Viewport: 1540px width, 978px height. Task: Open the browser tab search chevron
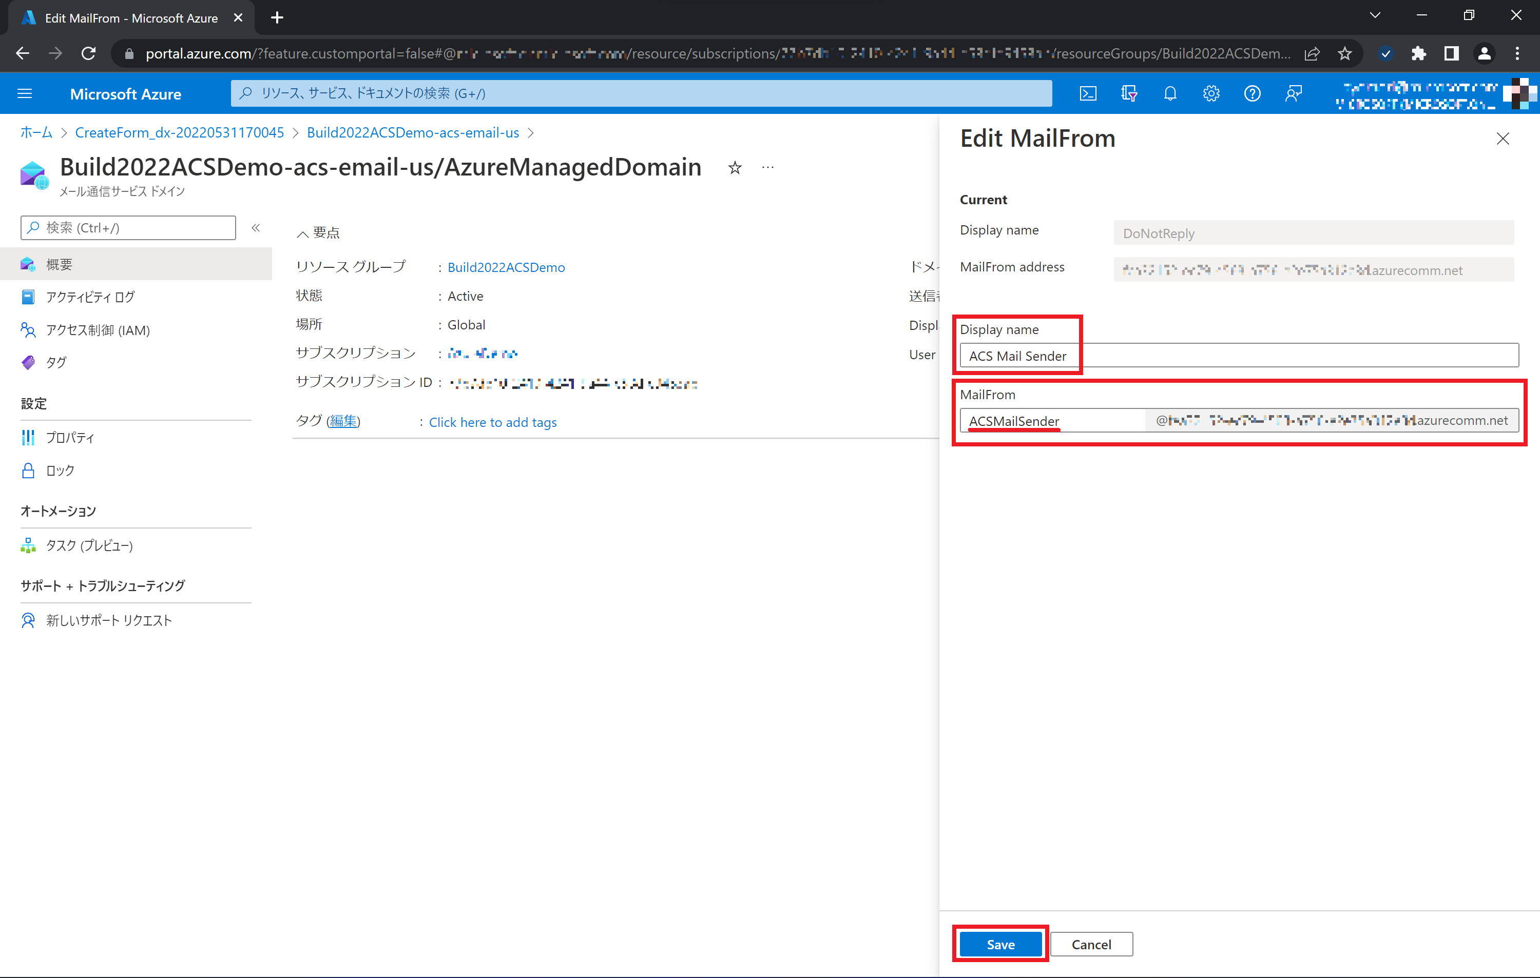point(1375,15)
